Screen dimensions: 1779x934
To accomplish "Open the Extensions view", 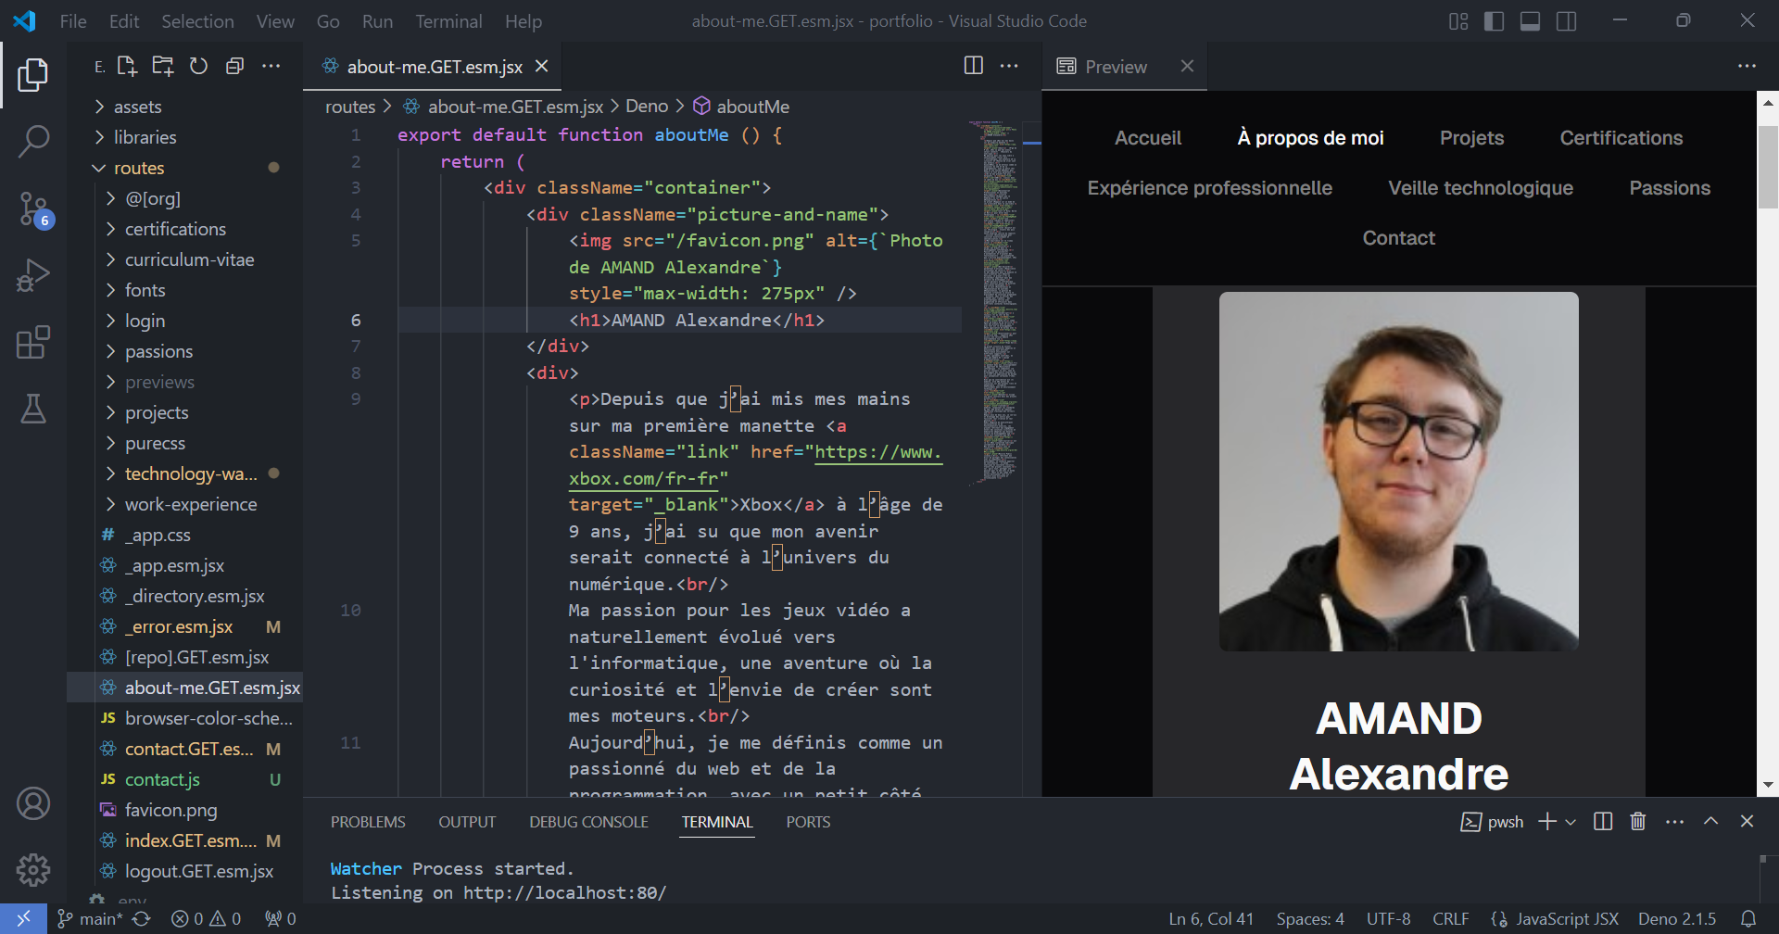I will [33, 342].
